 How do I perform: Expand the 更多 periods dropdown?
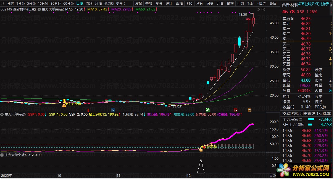(x=120, y=4)
